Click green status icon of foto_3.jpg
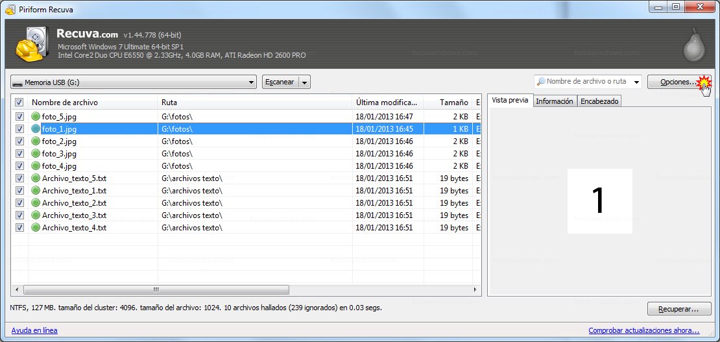720x342 pixels. click(x=36, y=154)
